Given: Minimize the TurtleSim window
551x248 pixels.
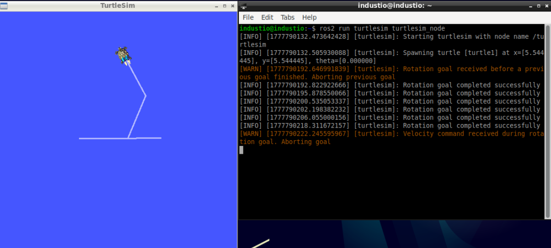Looking at the screenshot, I should coord(217,6).
